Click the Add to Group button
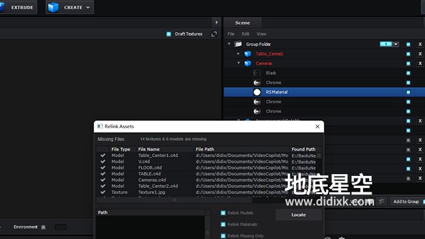Image resolution: width=425 pixels, height=239 pixels. click(406, 201)
